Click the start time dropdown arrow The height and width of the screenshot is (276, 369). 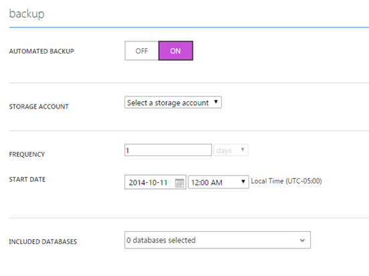[243, 182]
